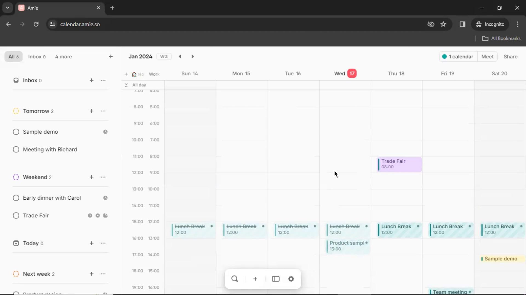Click the Meet button in top bar
Viewport: 526px width, 295px height.
click(x=487, y=56)
